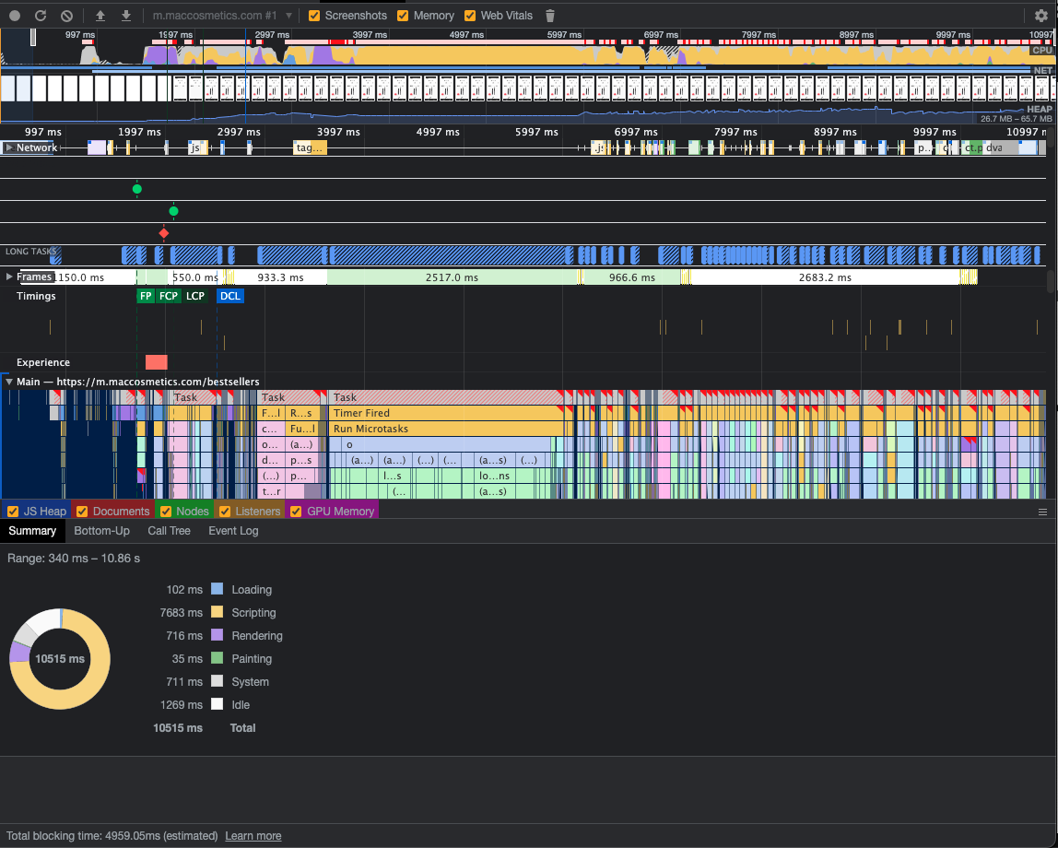
Task: Open capture settings gear icon
Action: click(x=1041, y=16)
